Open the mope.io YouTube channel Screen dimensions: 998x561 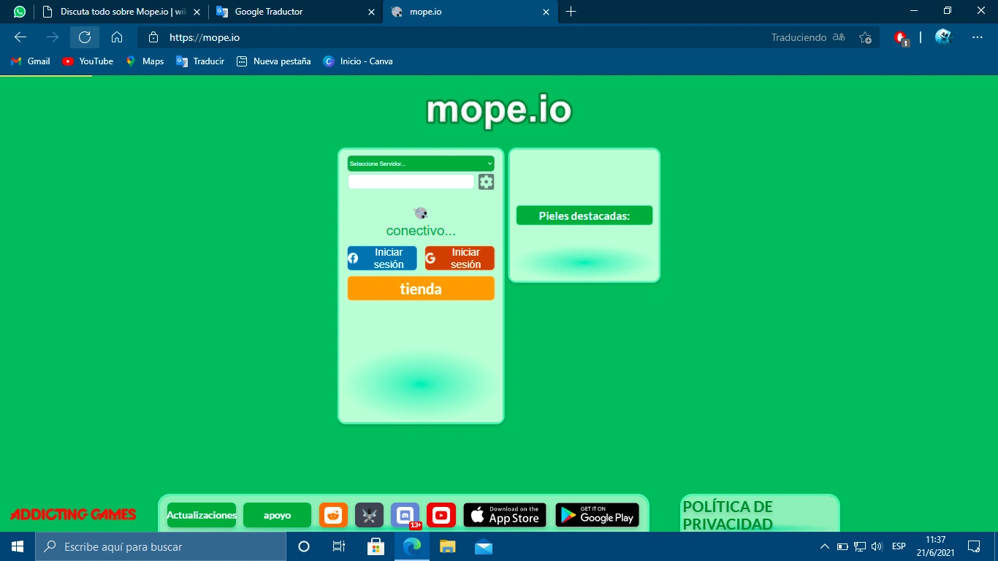pyautogui.click(x=441, y=515)
